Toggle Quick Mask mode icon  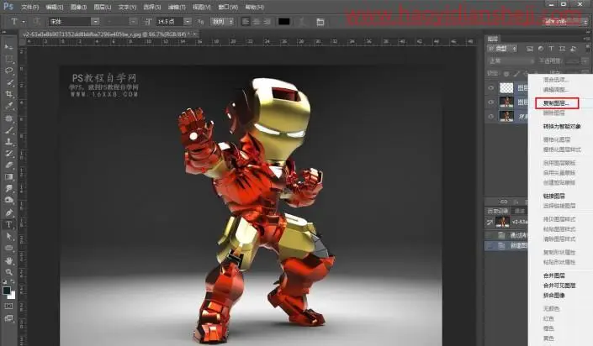8,306
